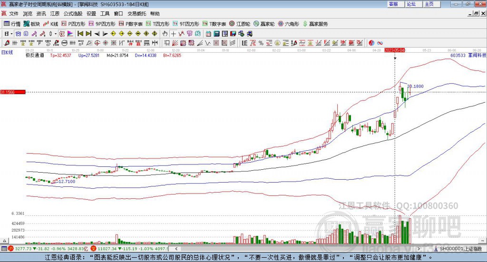Image resolution: width=487 pixels, height=262 pixels.
Task: Click the 日K线 chart label
Action: pyautogui.click(x=7, y=52)
